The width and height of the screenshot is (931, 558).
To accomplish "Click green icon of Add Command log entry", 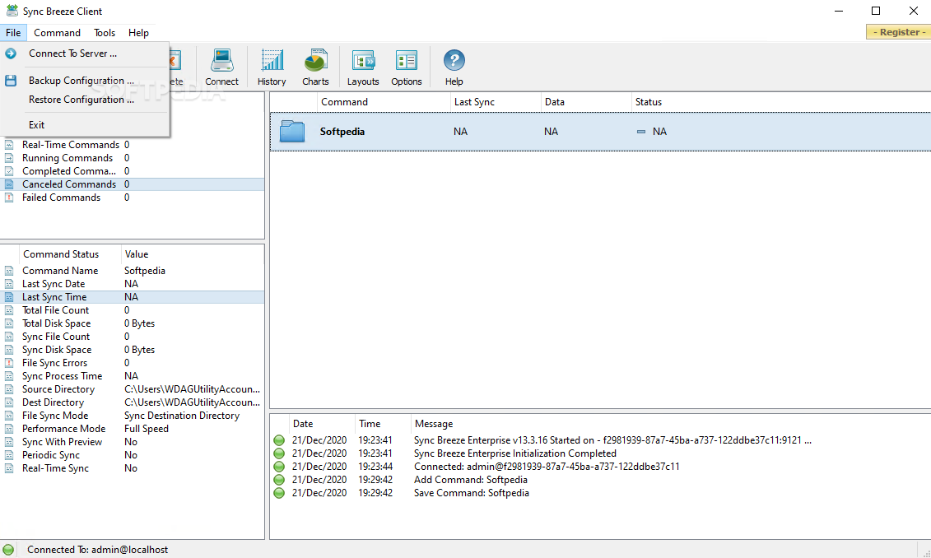I will click(279, 480).
